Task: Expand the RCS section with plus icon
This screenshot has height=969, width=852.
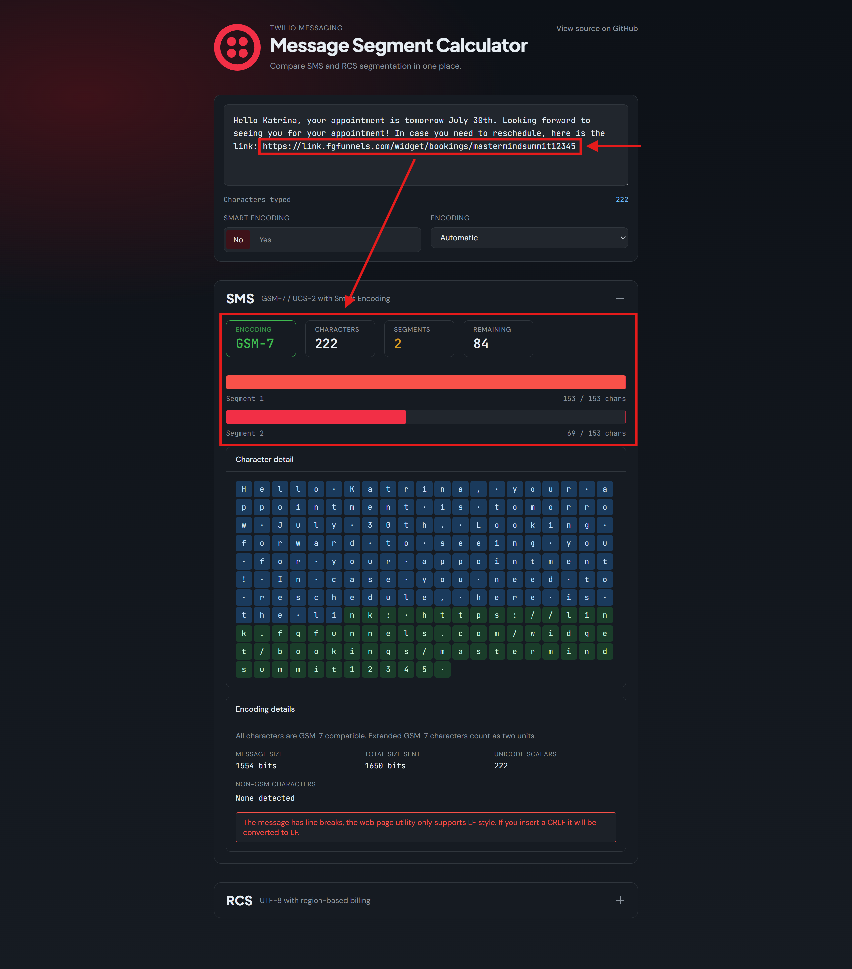Action: [x=620, y=900]
